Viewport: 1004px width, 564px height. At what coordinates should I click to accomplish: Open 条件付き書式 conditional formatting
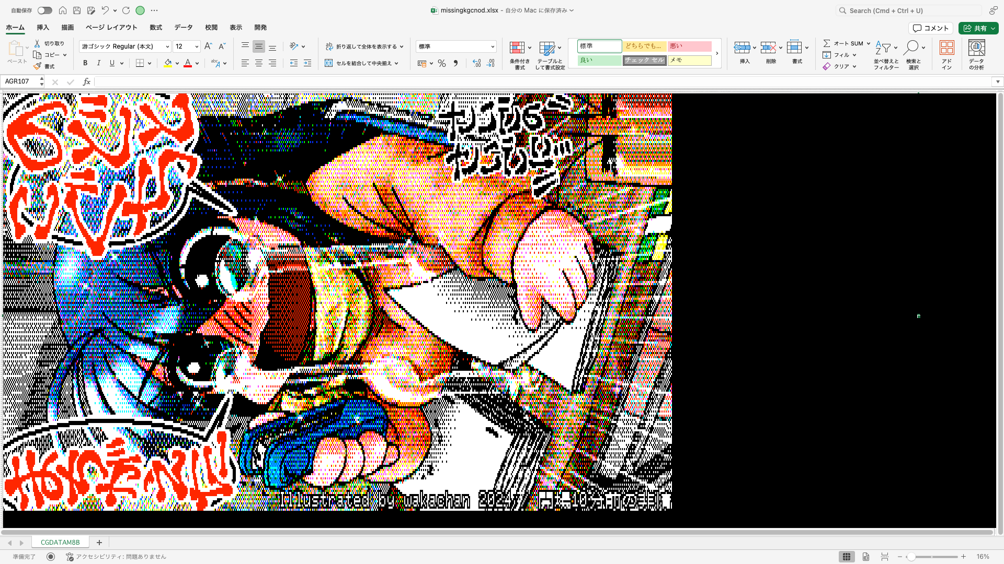coord(520,55)
